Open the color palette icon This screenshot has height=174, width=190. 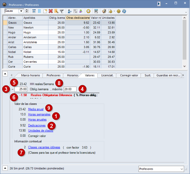click(104, 11)
